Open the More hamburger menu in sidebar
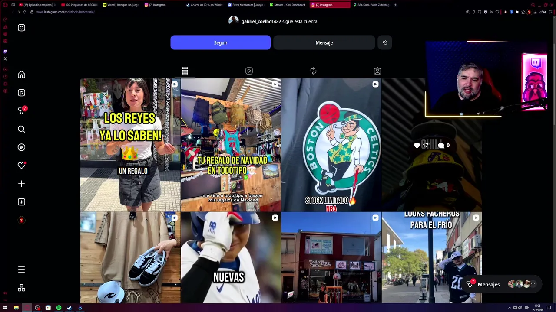Viewport: 556px width, 312px height. [21, 270]
